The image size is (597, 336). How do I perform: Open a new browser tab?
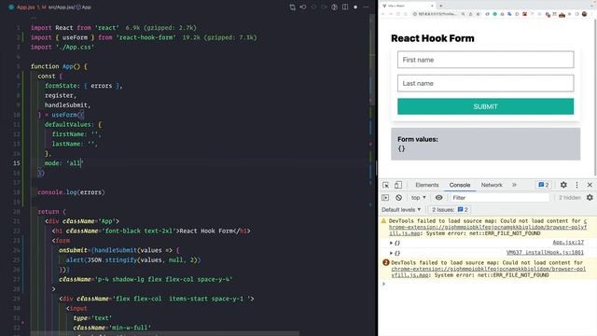tap(441, 6)
